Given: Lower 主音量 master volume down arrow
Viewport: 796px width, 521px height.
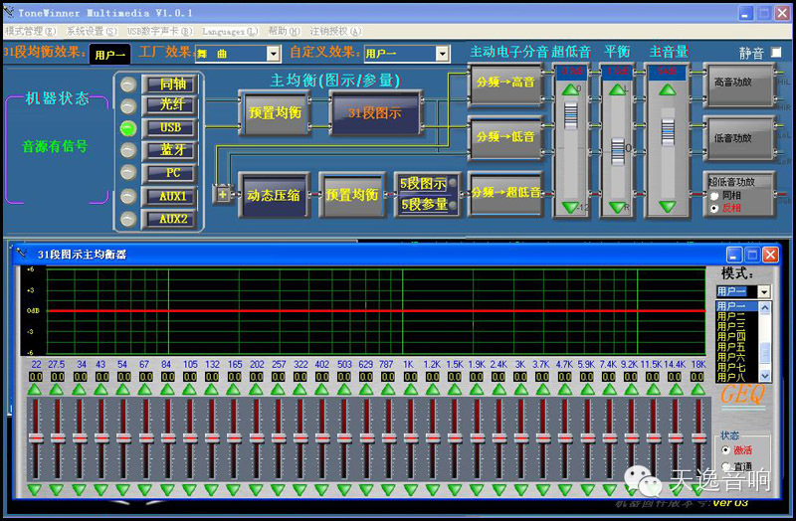Looking at the screenshot, I should (x=667, y=207).
